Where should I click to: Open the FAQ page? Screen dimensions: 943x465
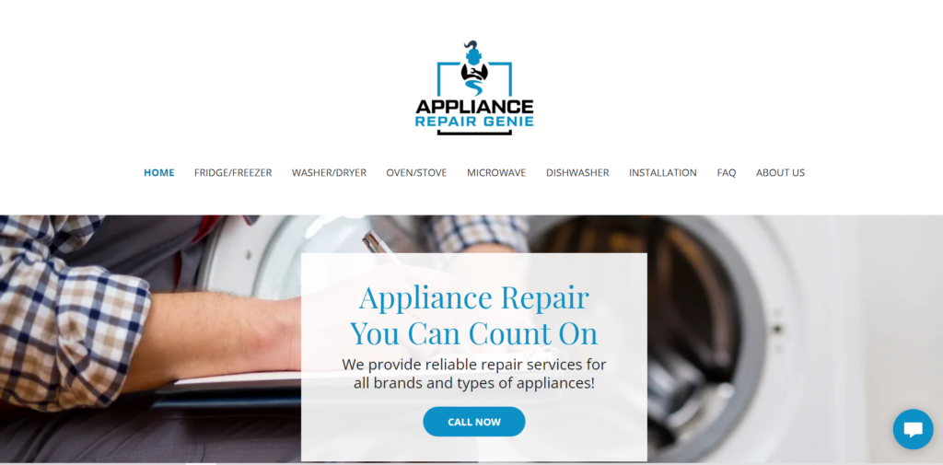point(726,172)
